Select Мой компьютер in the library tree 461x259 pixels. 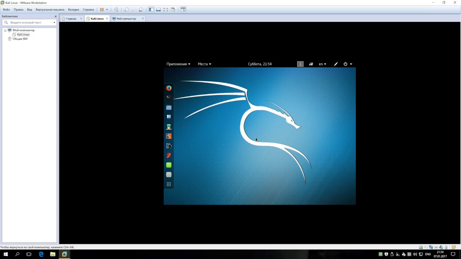click(x=23, y=30)
